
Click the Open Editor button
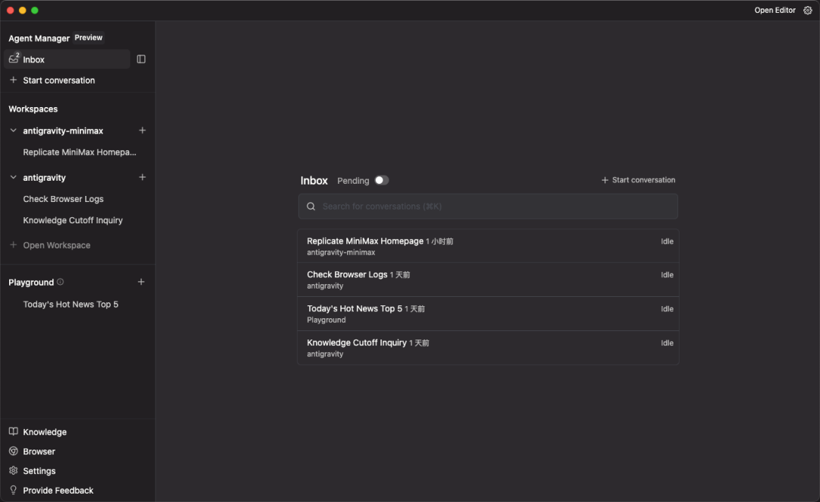point(774,11)
